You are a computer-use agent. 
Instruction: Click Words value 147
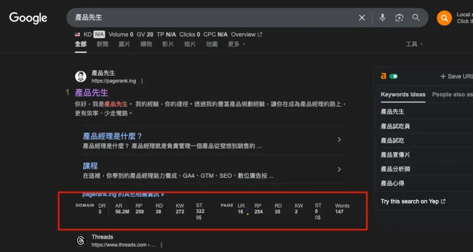tap(340, 212)
